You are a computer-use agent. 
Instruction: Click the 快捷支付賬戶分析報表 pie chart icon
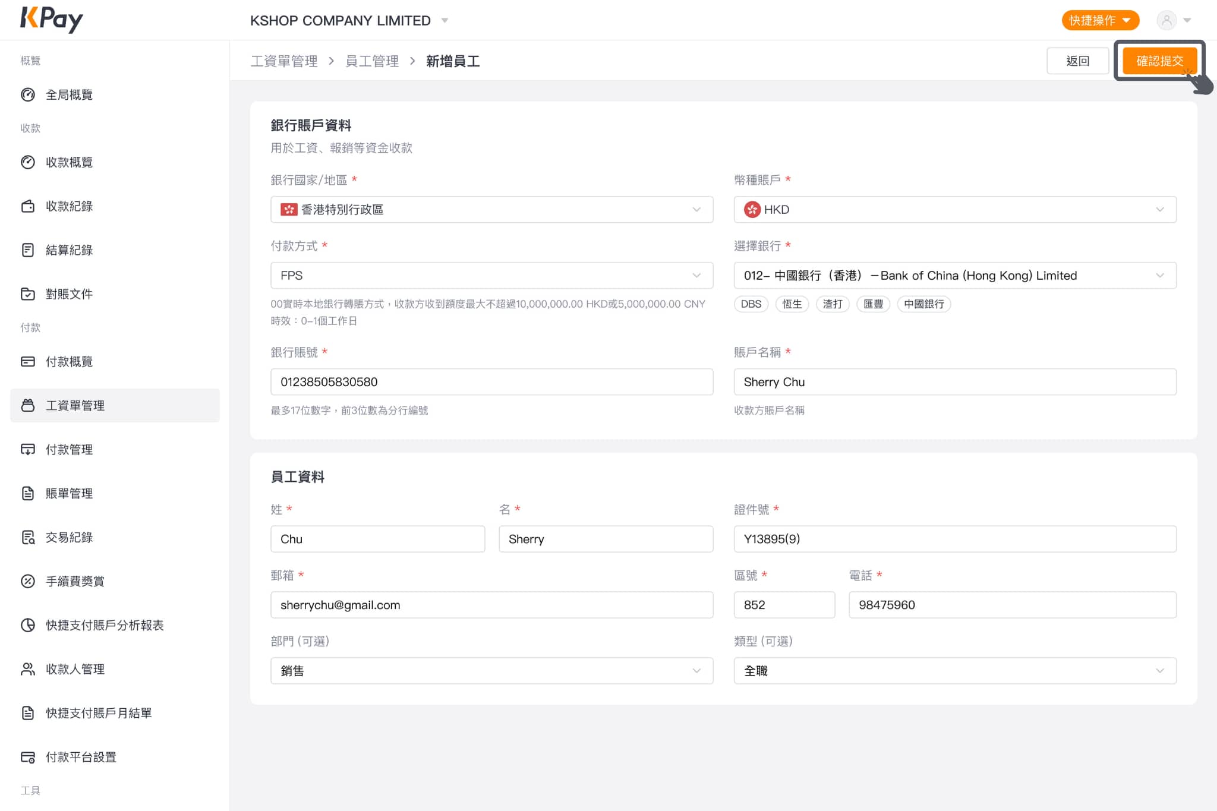(x=28, y=625)
